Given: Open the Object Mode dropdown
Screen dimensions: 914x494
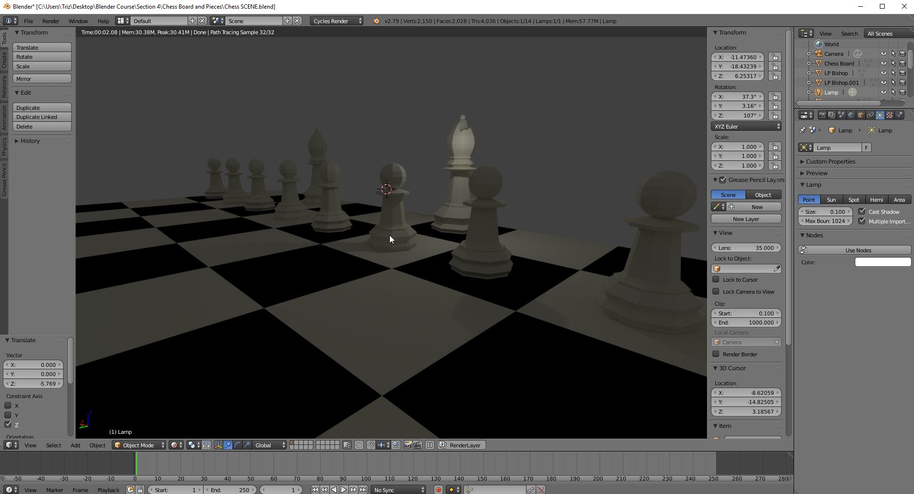Looking at the screenshot, I should coord(139,445).
